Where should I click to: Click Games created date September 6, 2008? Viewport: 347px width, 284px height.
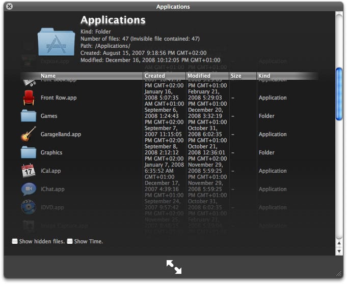point(164,116)
